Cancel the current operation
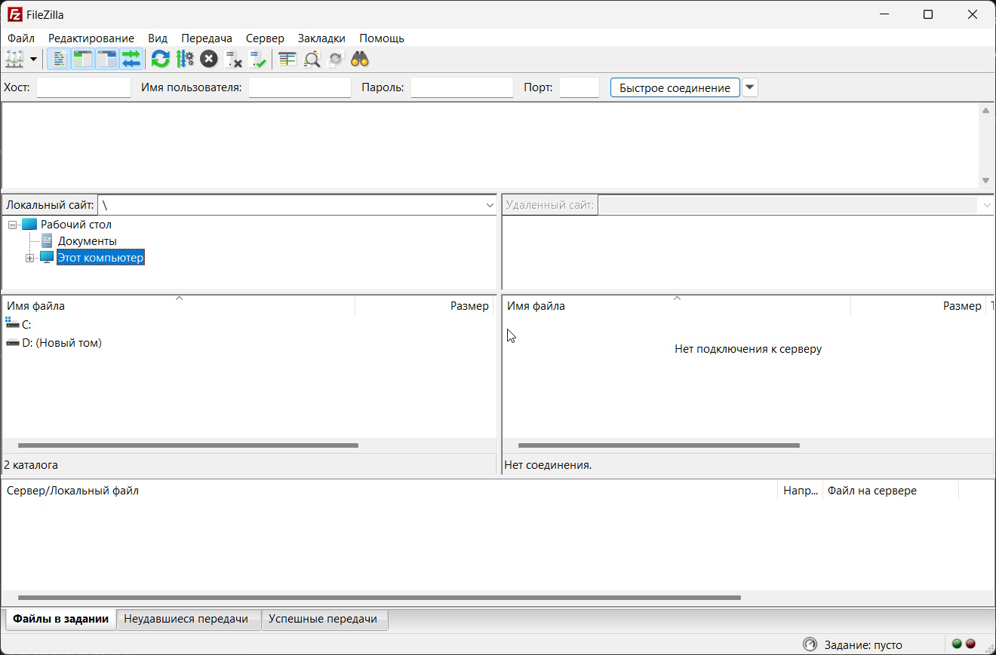Screen dimensions: 996x655 209,58
